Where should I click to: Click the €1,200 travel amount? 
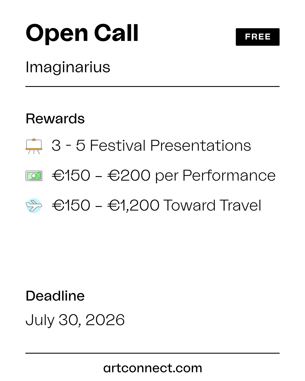pos(133,205)
